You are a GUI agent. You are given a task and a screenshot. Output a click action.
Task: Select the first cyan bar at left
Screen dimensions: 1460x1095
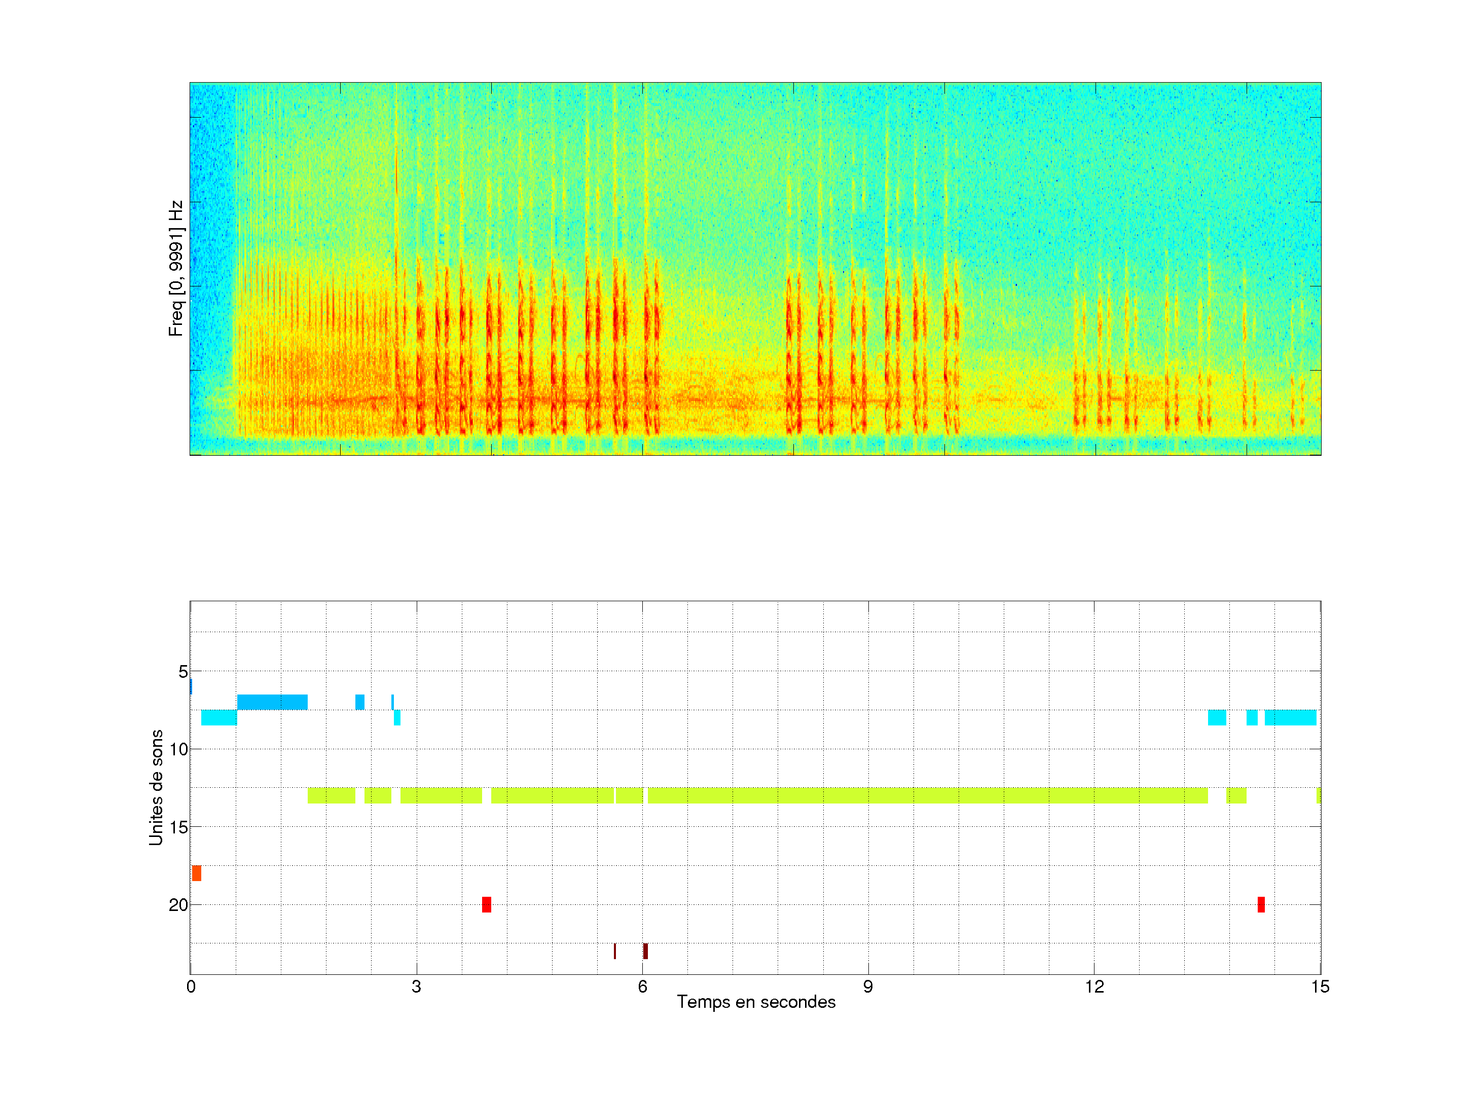click(218, 717)
